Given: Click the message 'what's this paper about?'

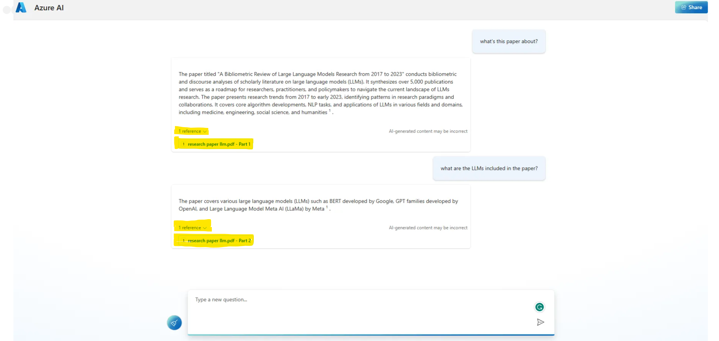Looking at the screenshot, I should click(509, 41).
